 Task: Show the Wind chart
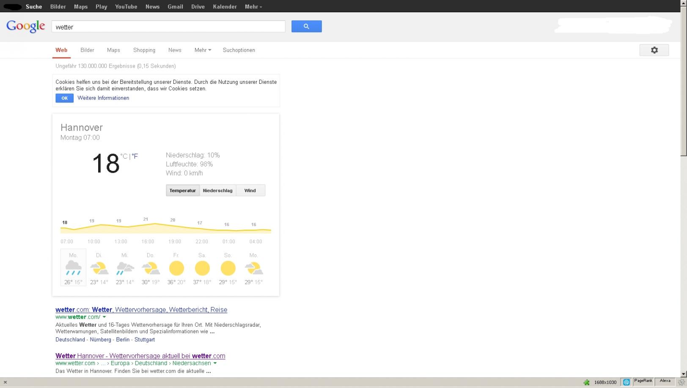(250, 190)
